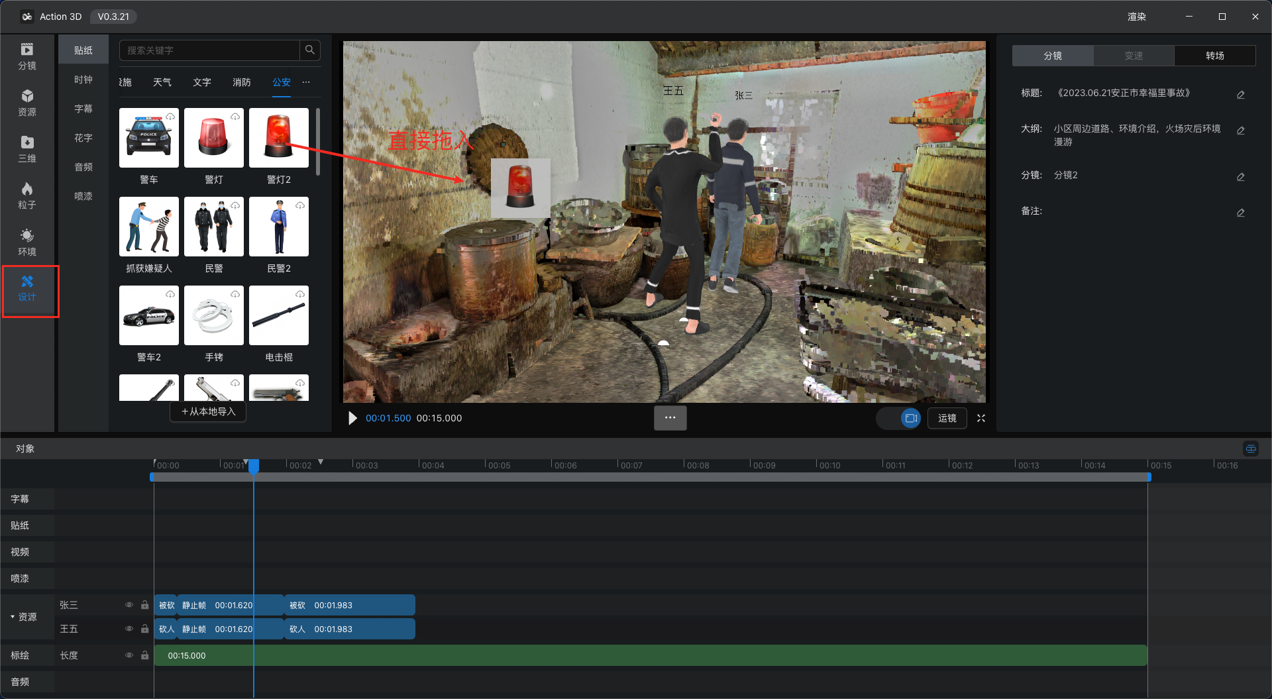Screen dimensions: 1272x699
Task: Open the 粒子 particles sidebar icon
Action: [27, 195]
